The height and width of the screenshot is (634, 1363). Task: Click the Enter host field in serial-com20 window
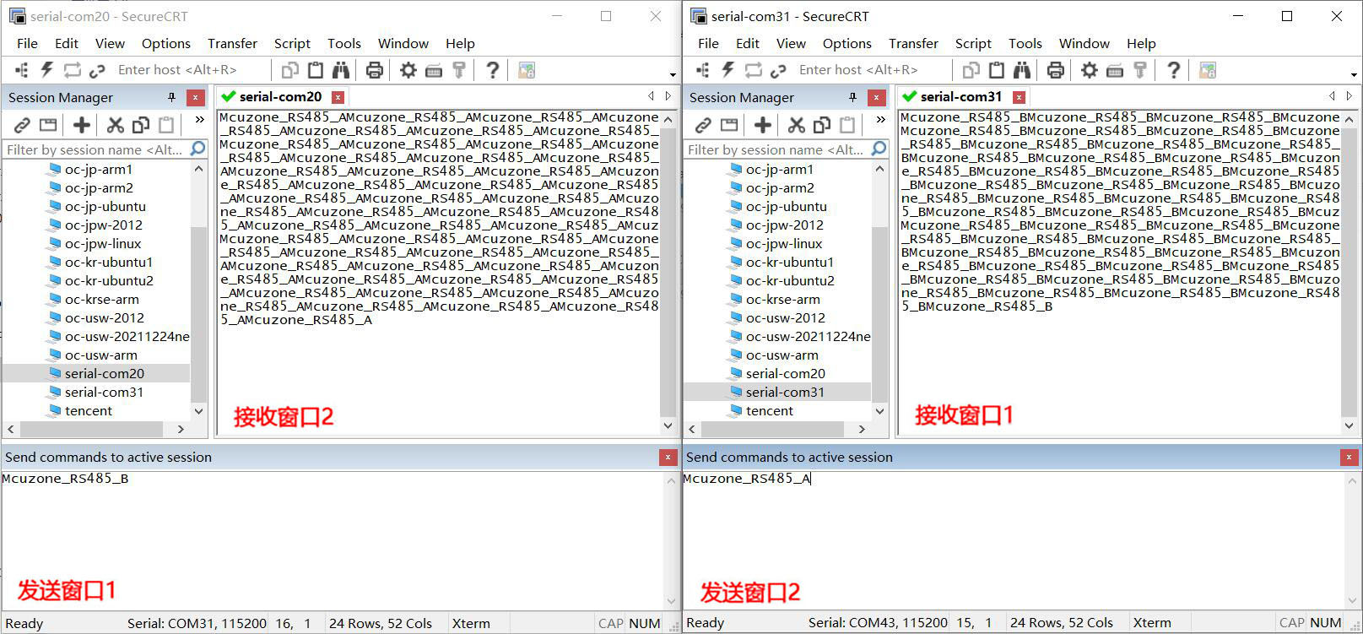177,70
